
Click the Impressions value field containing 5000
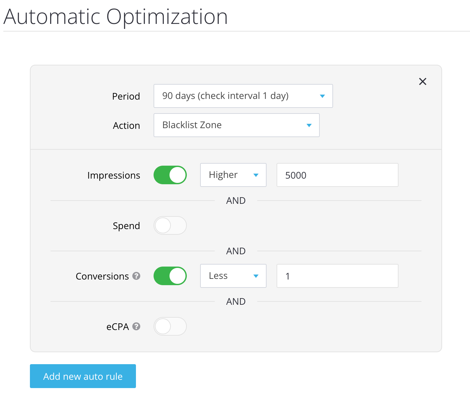click(x=337, y=175)
